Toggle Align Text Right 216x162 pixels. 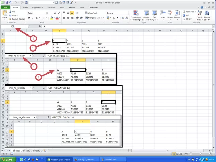(x=72, y=18)
